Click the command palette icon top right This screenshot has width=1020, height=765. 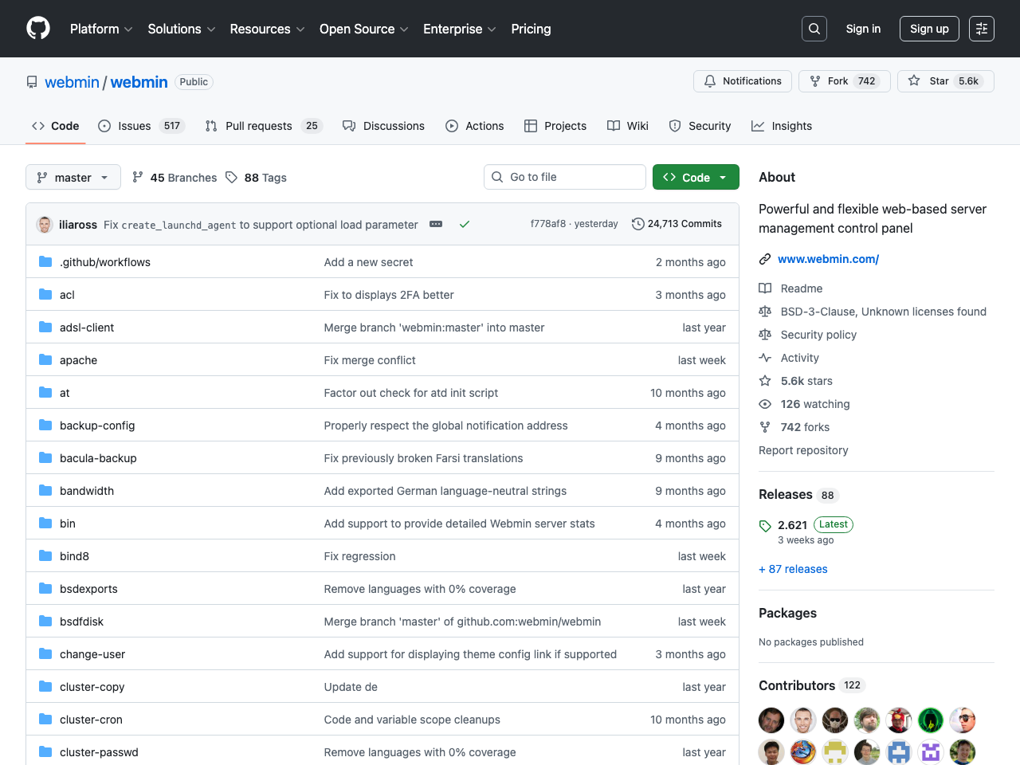click(x=981, y=28)
